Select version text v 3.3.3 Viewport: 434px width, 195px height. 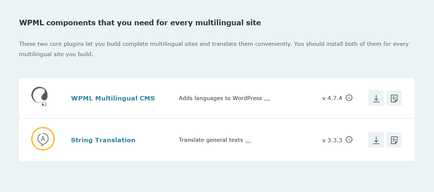(332, 140)
